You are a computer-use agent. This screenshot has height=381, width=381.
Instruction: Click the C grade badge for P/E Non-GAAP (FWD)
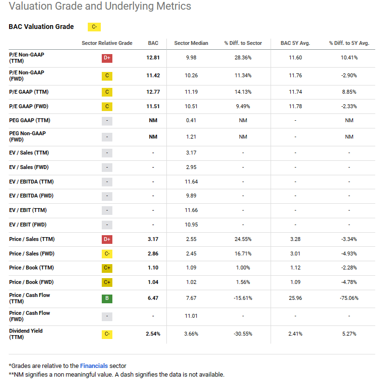point(107,76)
